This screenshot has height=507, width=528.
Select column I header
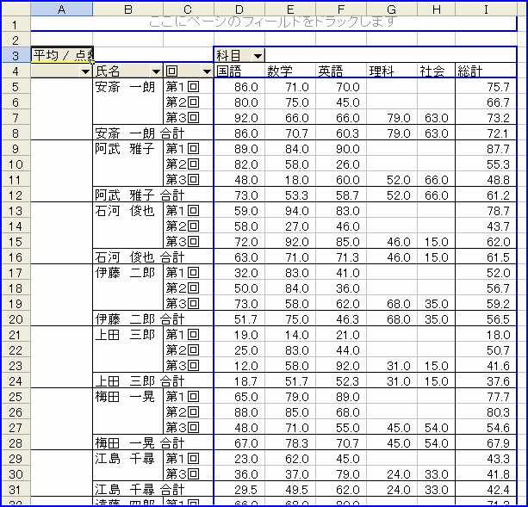point(486,9)
